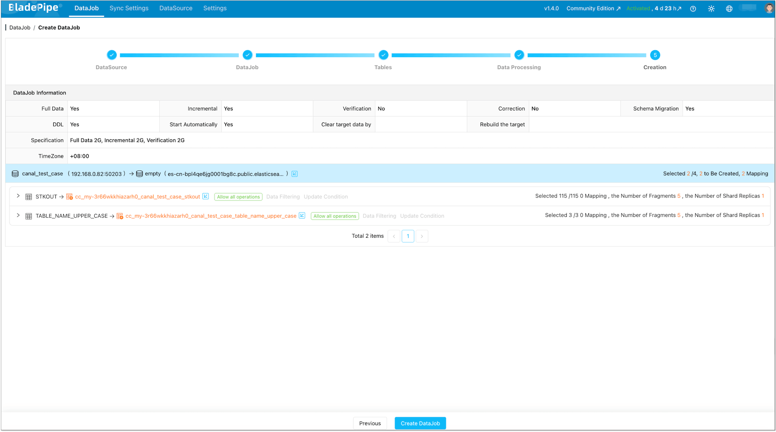This screenshot has height=432, width=776.
Task: Switch language via the globe icon
Action: pos(729,9)
